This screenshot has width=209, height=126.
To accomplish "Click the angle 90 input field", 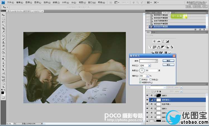I will click(152, 70).
